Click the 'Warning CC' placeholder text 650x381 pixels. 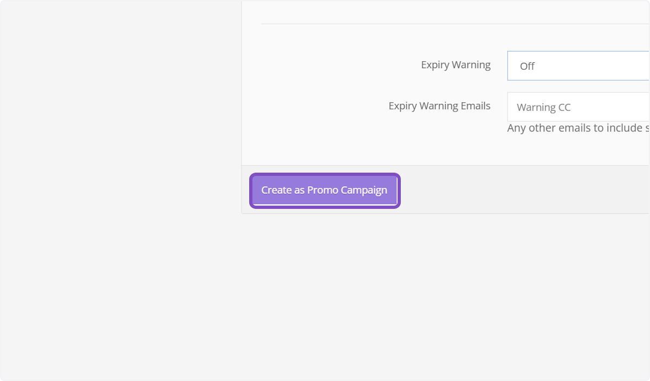coord(543,107)
